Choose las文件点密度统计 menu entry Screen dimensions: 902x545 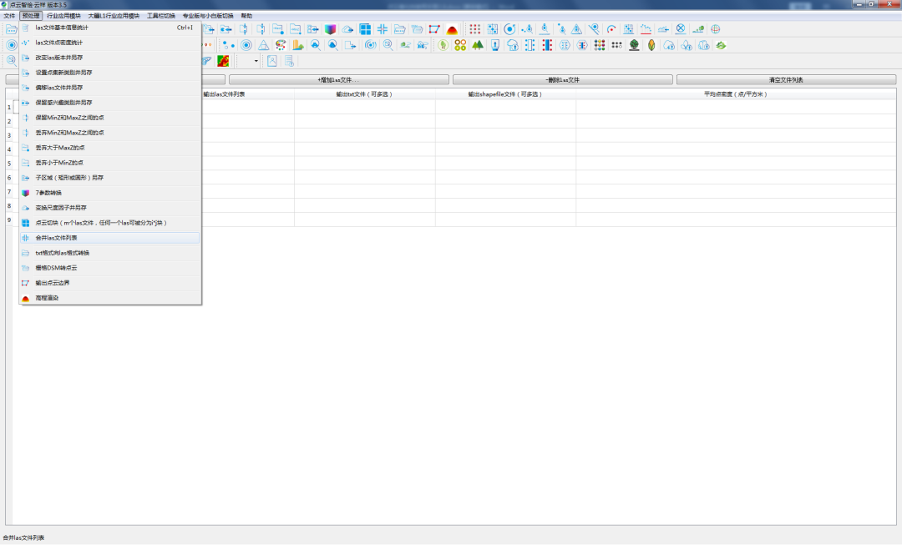pyautogui.click(x=110, y=43)
